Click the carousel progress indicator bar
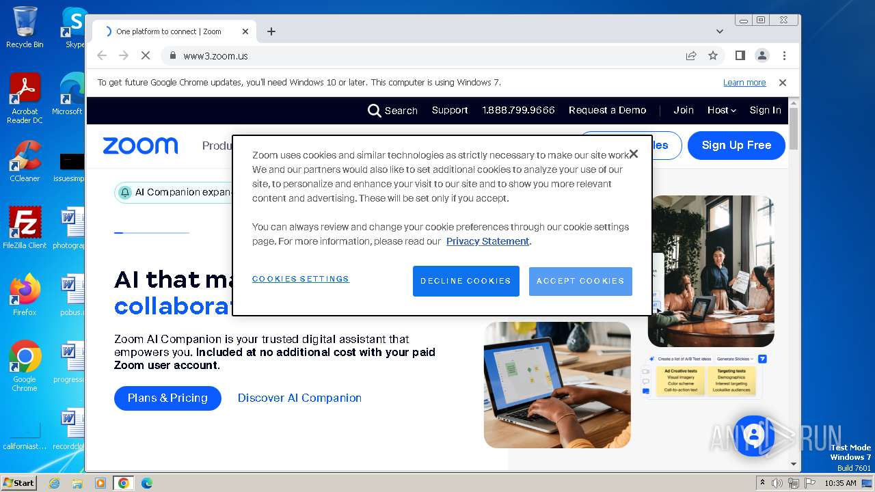Viewport: 875px width, 492px height. [x=152, y=233]
